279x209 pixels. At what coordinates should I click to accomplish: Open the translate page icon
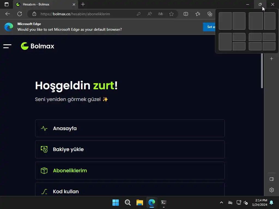pos(160,14)
